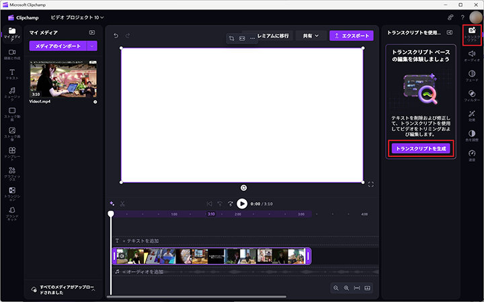
Task: Open the 効果 magic wand tab
Action: [x=472, y=116]
